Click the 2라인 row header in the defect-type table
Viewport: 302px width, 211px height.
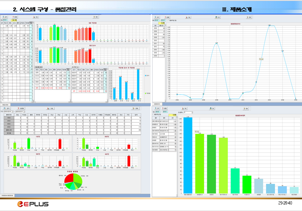click(9, 121)
